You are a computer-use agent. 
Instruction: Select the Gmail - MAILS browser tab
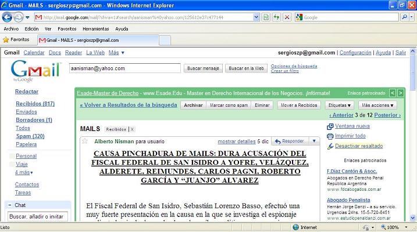coord(98,40)
